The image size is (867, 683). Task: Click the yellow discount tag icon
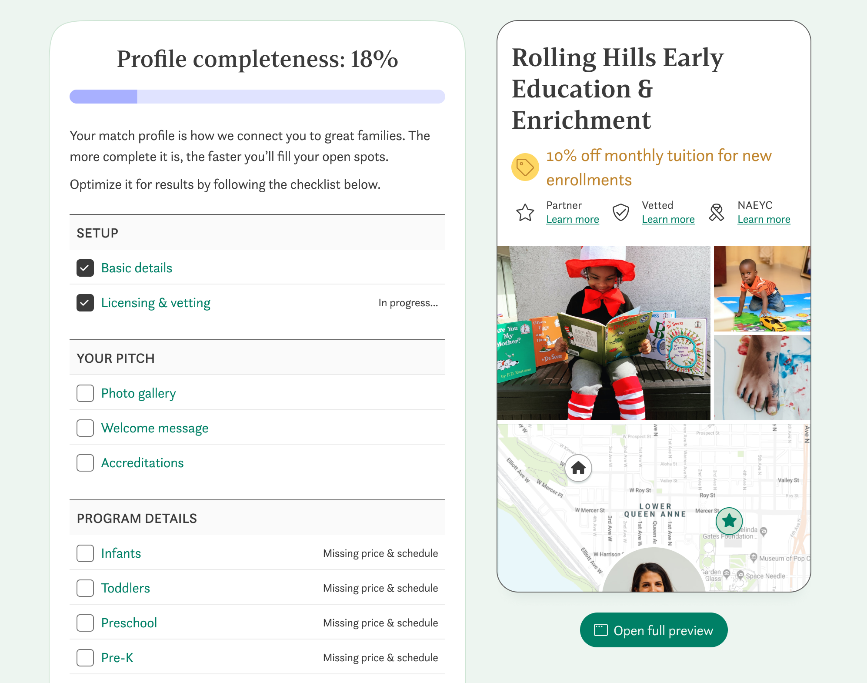(x=525, y=167)
